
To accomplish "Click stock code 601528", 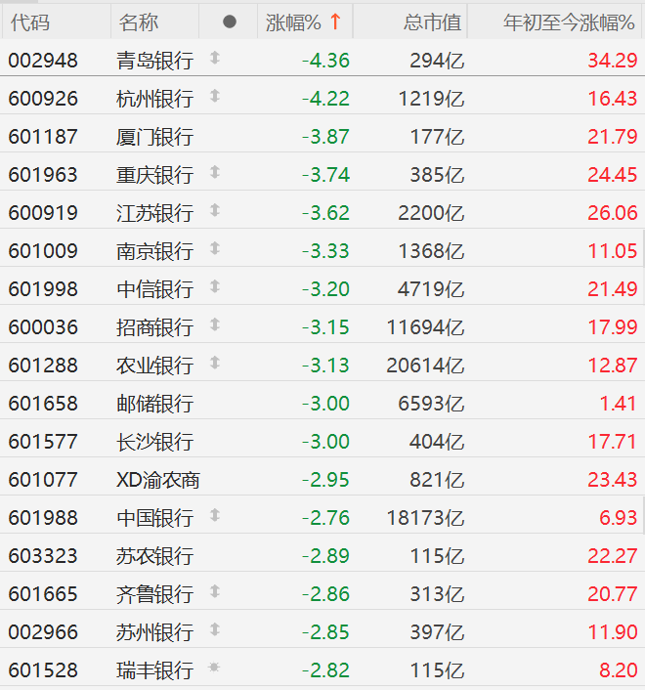I will tap(43, 670).
